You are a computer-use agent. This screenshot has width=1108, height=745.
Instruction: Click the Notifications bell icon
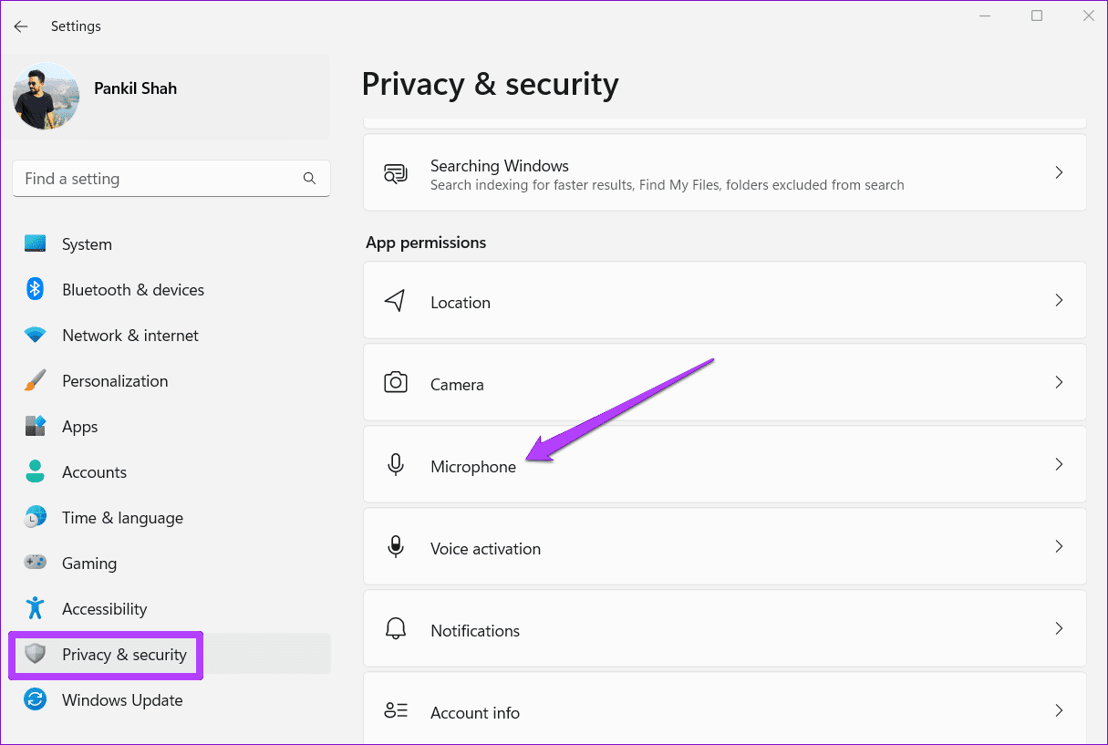point(396,628)
